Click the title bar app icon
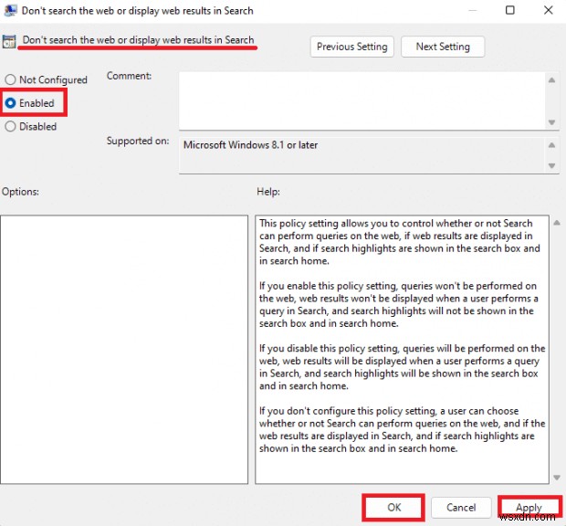This screenshot has width=566, height=526. pyautogui.click(x=10, y=10)
